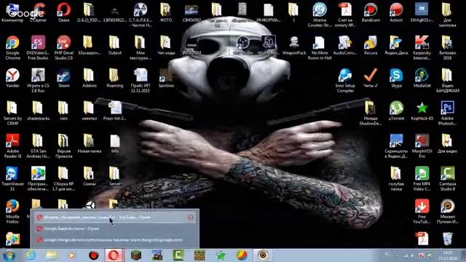Image resolution: width=466 pixels, height=262 pixels.
Task: Click the red record taskbar icon
Action: click(x=94, y=255)
